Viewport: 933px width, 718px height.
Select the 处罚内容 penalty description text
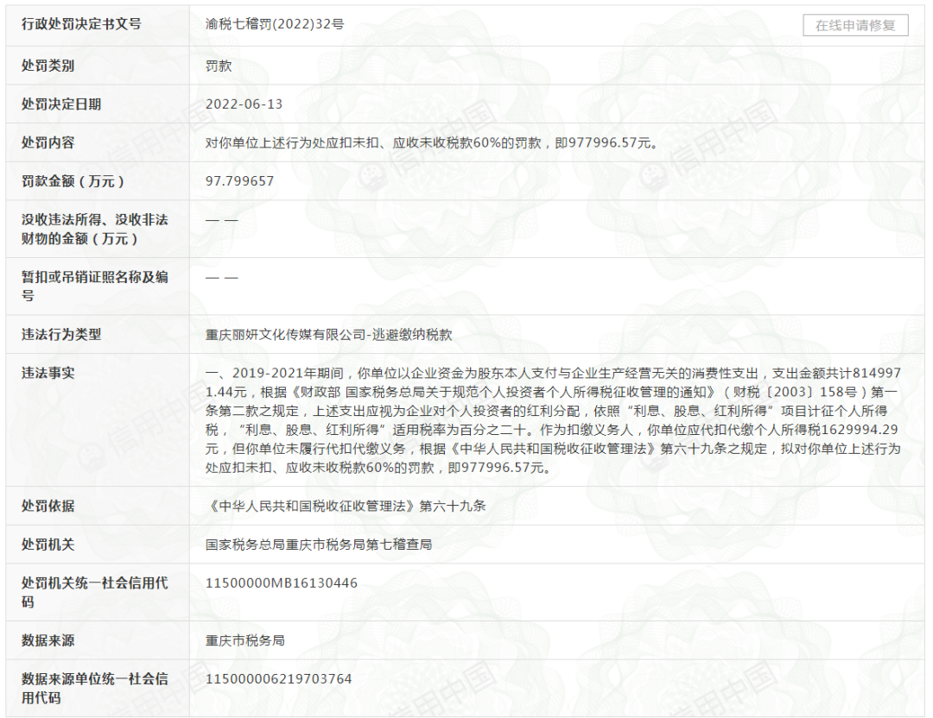(432, 142)
